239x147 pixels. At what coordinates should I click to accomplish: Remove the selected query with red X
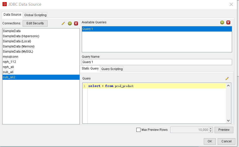[x=228, y=23]
